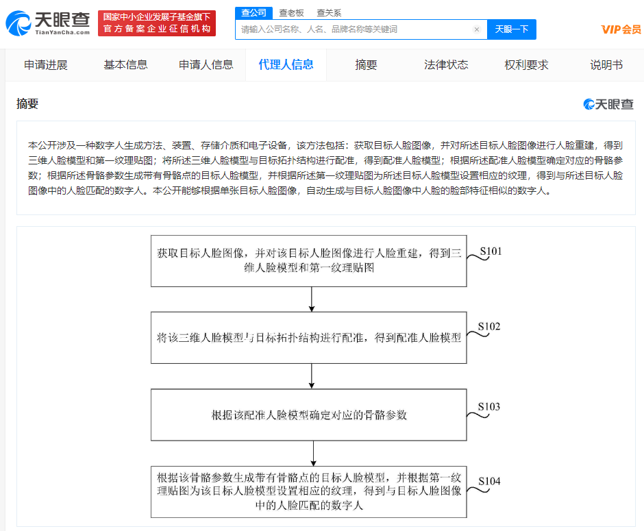Open the 权利要求 tab
Viewport: 644px width, 531px height.
526,65
